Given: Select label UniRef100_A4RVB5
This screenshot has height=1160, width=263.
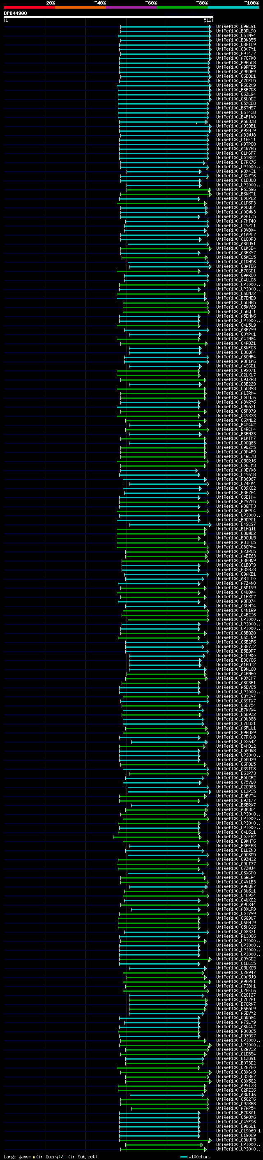Looking at the screenshot, I should 236,149.
